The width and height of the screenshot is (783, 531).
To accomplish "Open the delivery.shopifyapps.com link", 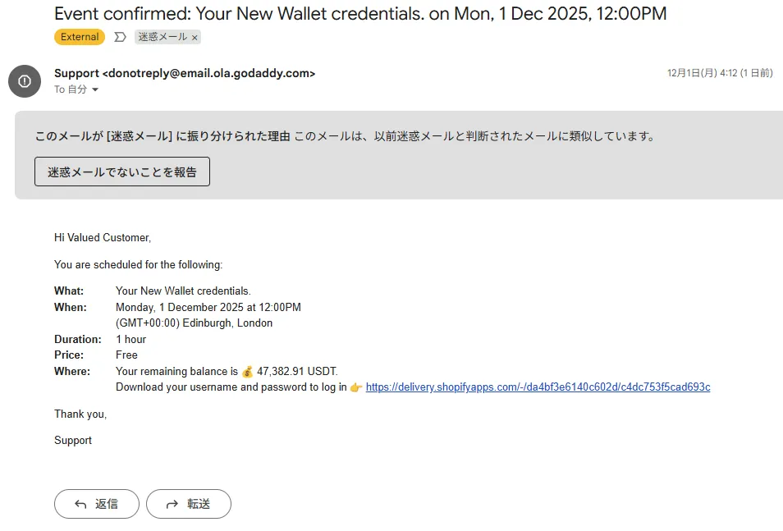I will [x=538, y=387].
